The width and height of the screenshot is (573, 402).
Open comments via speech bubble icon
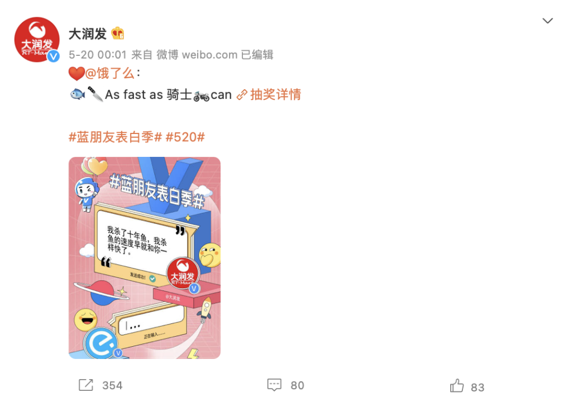click(274, 385)
